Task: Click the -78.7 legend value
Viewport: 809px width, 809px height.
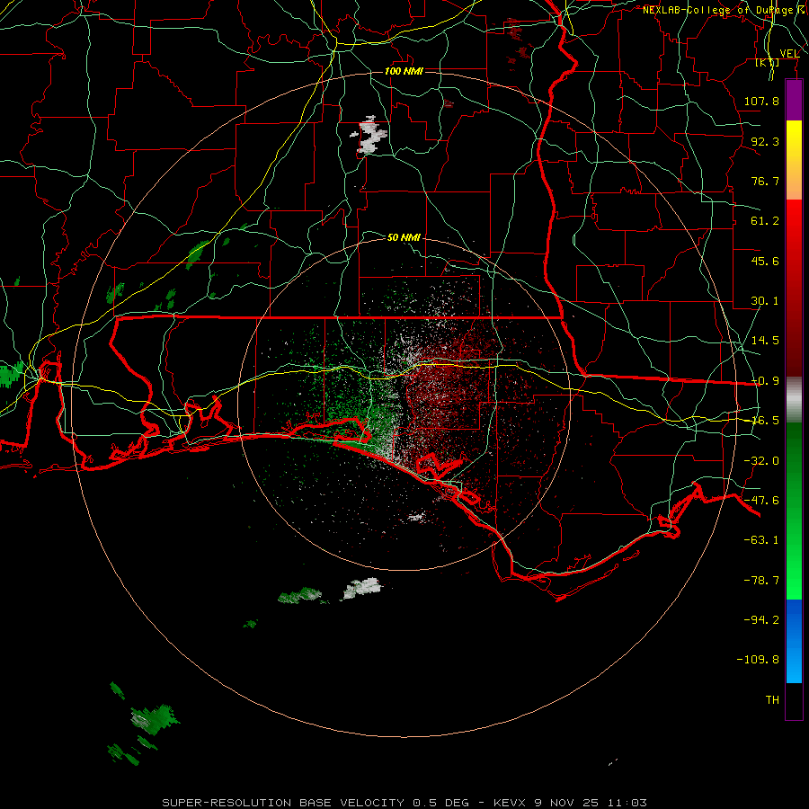Action: [x=761, y=581]
